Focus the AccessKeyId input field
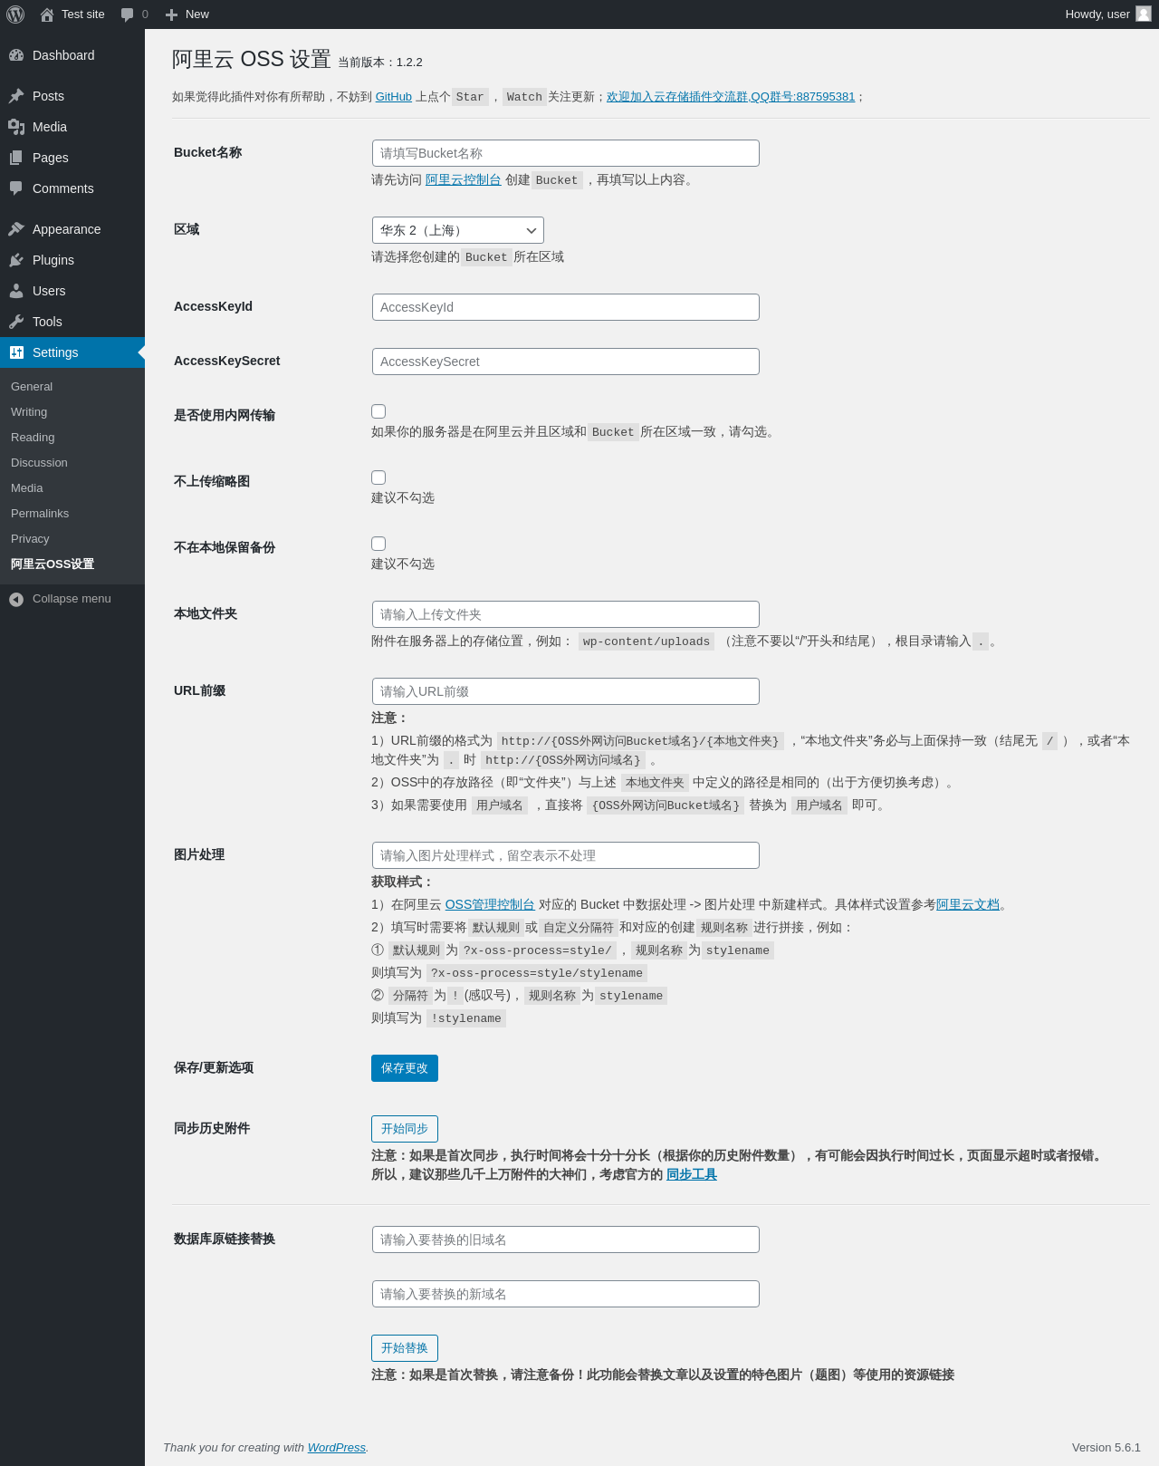Image resolution: width=1159 pixels, height=1466 pixels. pos(566,307)
